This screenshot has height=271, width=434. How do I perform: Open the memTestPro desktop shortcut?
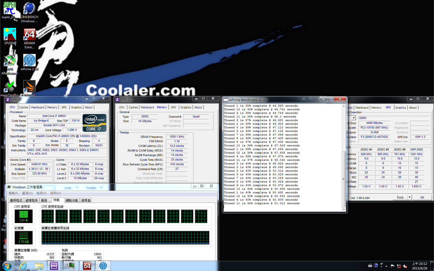coord(10,88)
